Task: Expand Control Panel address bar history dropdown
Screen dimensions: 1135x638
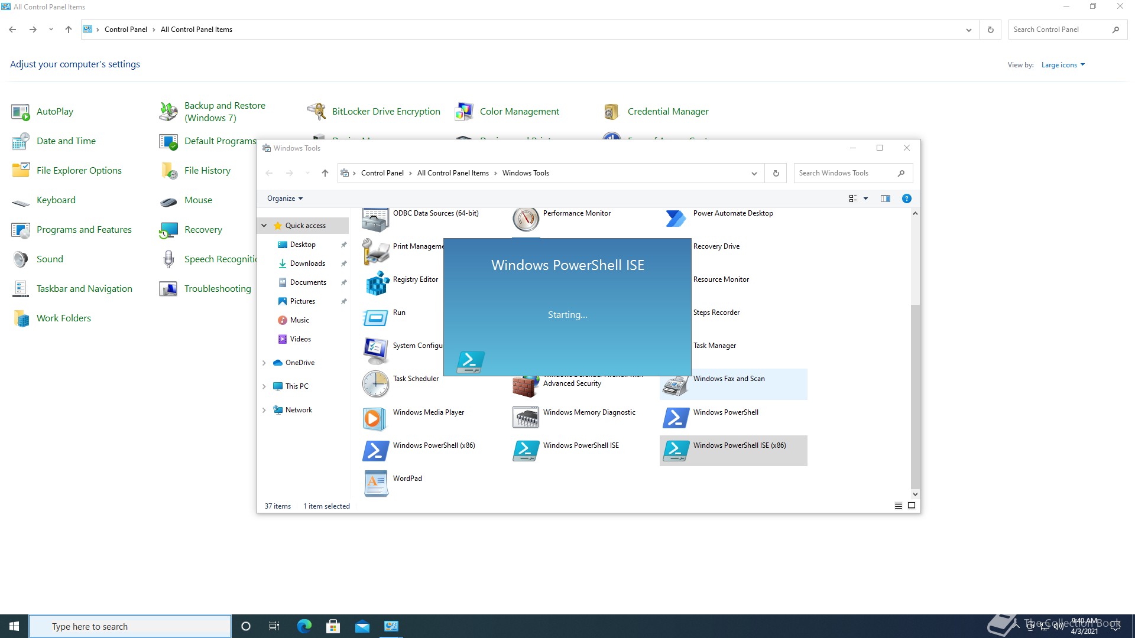Action: coord(968,30)
